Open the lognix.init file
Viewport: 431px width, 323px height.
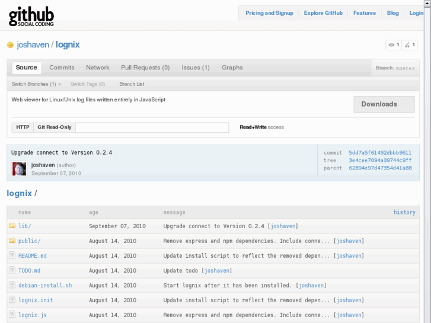coord(36,300)
